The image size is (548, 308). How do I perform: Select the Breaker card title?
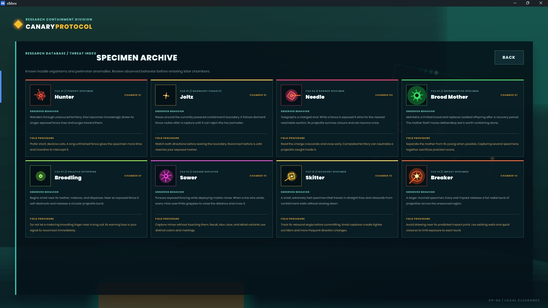[x=442, y=178]
